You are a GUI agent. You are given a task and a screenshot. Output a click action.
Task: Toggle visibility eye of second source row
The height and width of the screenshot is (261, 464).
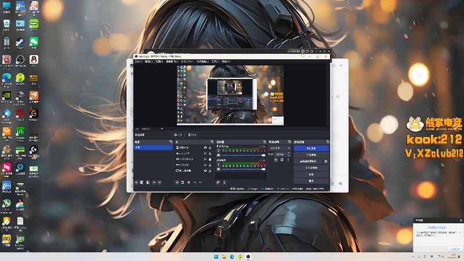point(205,153)
